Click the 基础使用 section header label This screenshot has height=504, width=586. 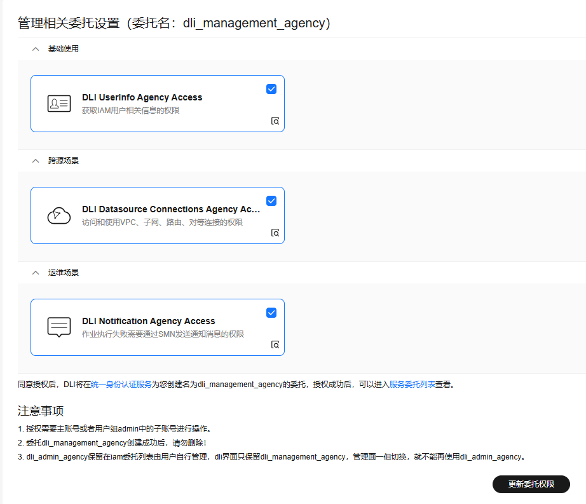[64, 49]
